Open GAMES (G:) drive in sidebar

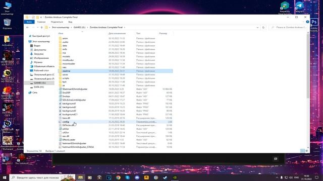coord(39,83)
